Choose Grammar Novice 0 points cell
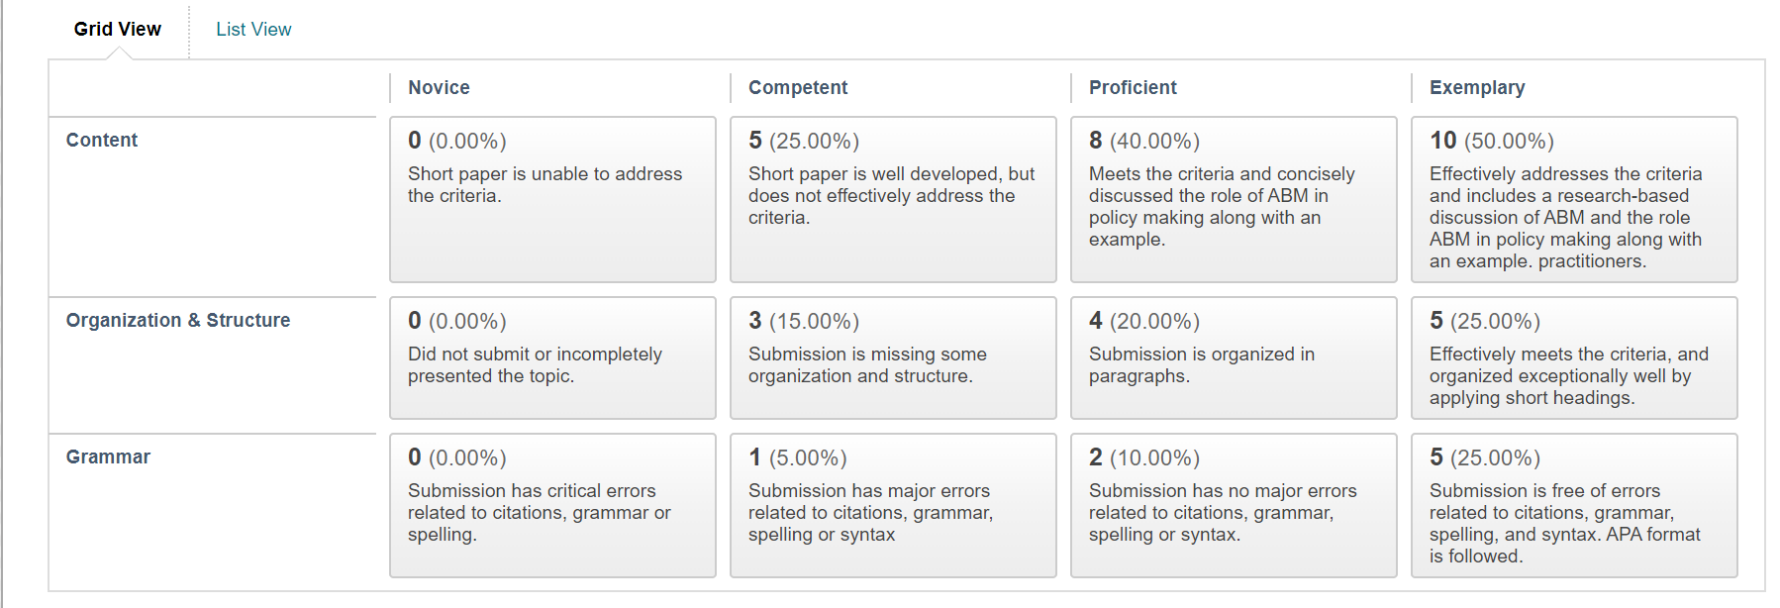Image resolution: width=1780 pixels, height=608 pixels. [x=552, y=505]
